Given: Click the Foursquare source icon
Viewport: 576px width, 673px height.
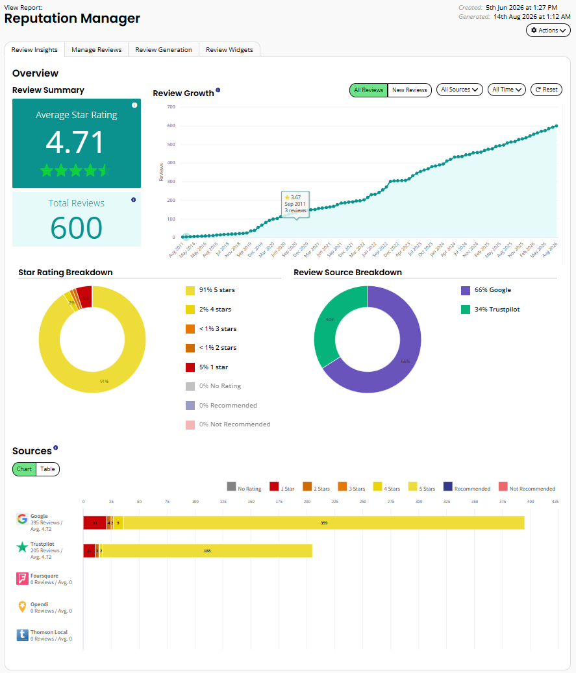Looking at the screenshot, I should click(22, 579).
